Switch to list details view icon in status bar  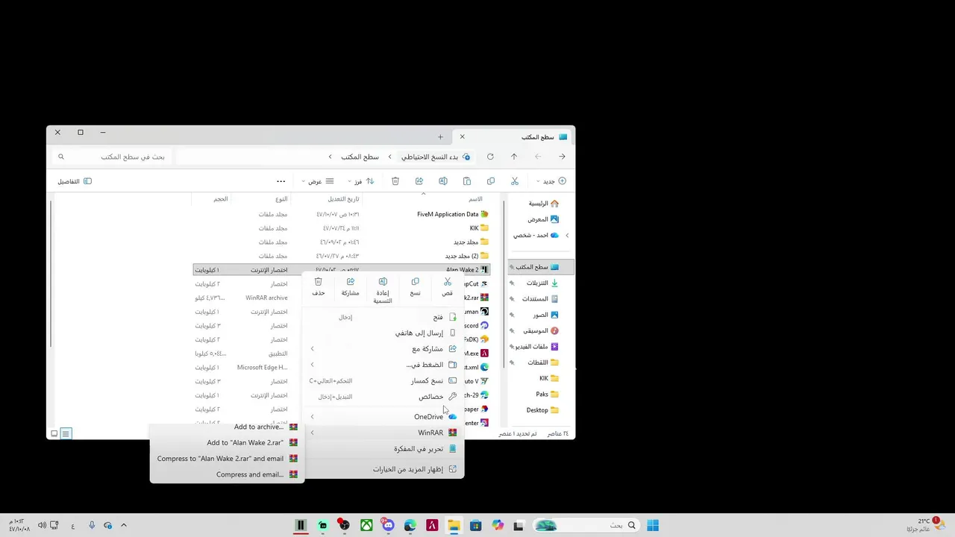point(66,433)
